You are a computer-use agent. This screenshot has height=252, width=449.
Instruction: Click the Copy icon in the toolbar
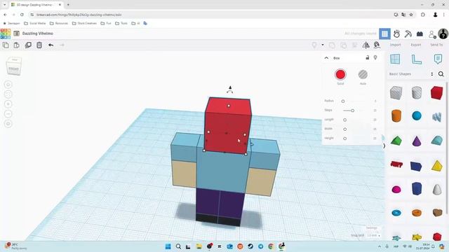6,45
